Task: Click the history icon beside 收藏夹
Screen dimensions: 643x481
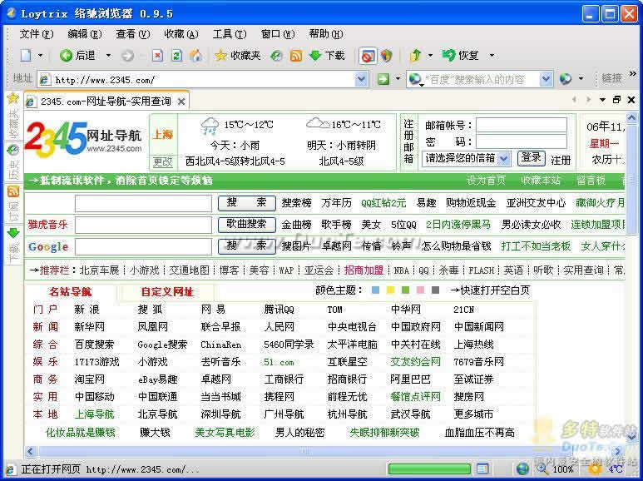Action: [276, 56]
